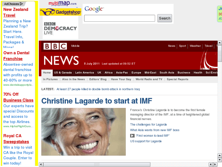Screen dimensions: 222x167
Task: Open 'The challenges for Lagarde' link
Action: (148, 124)
